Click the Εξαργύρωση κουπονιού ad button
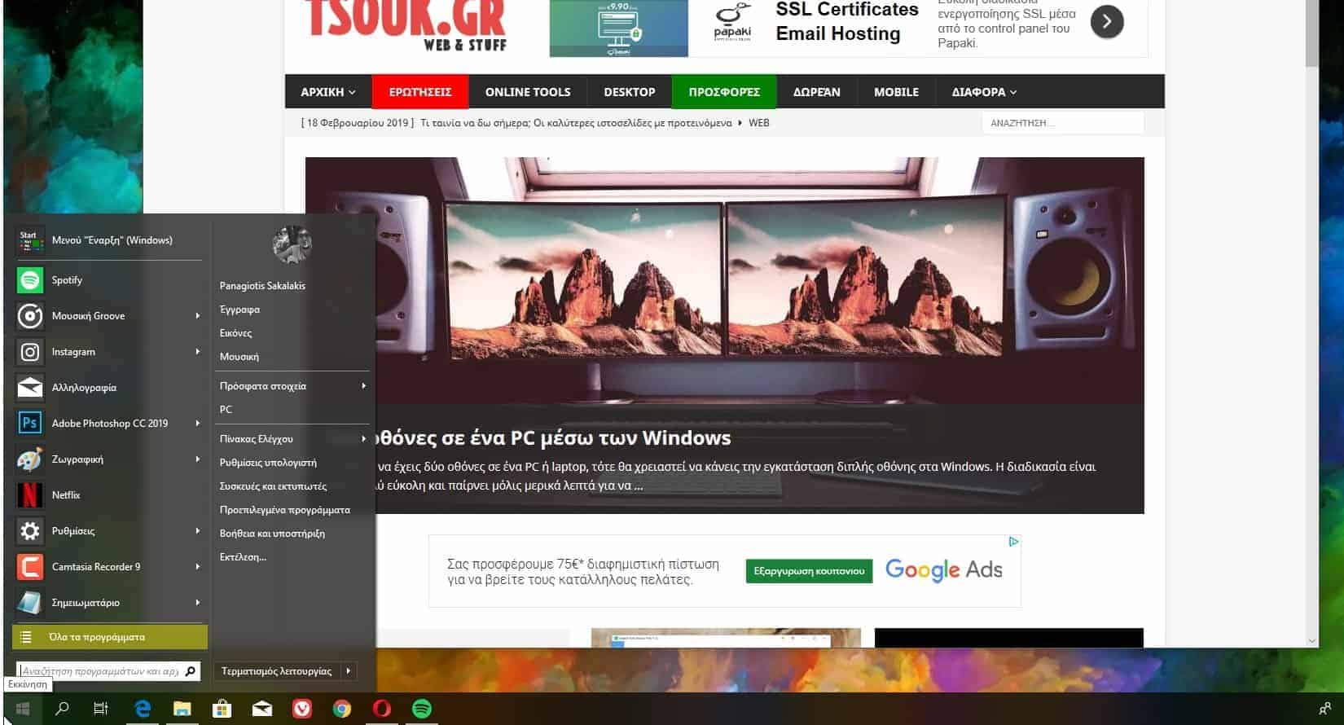The width and height of the screenshot is (1344, 725). coord(808,571)
